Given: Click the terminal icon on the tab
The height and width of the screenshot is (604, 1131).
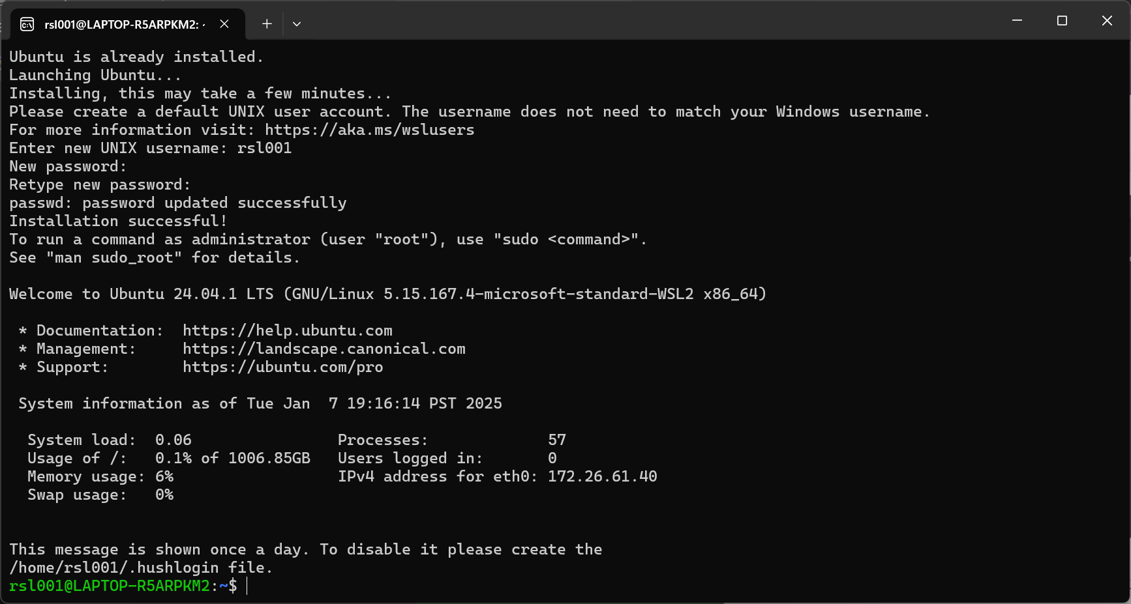Looking at the screenshot, I should (27, 25).
